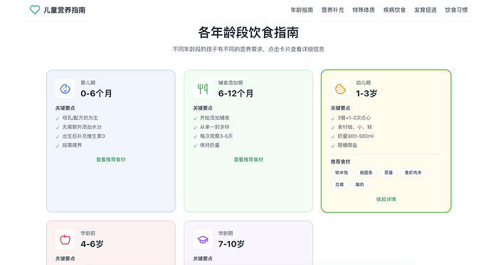Click the fork and knife icon for 6-12个月

(x=203, y=89)
